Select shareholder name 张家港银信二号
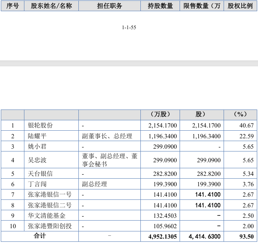Image resolution: width=258 pixels, height=243 pixels. coord(50,205)
